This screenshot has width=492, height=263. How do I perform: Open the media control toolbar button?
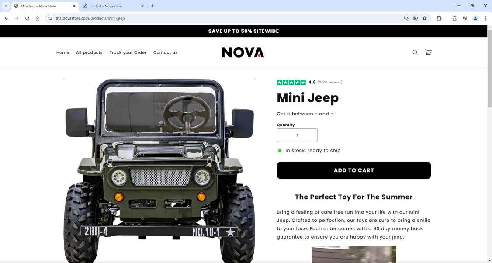pyautogui.click(x=465, y=18)
